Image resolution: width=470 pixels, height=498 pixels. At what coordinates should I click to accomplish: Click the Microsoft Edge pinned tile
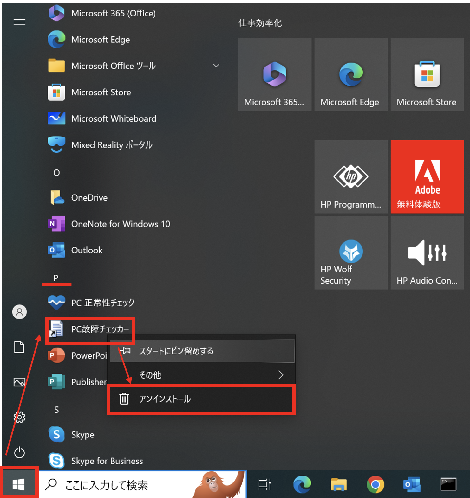point(351,74)
